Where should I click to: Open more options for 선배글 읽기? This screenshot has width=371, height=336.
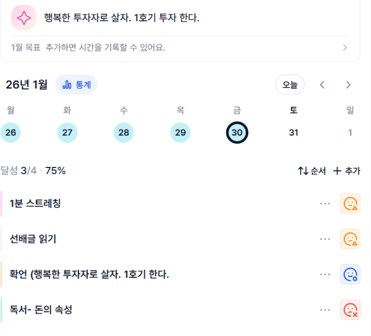coord(325,239)
